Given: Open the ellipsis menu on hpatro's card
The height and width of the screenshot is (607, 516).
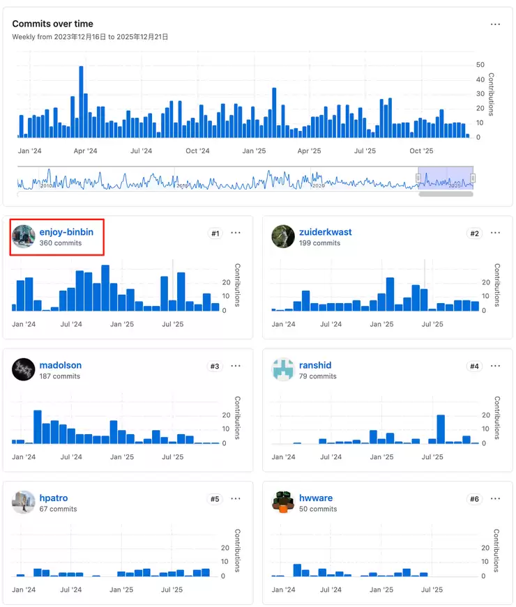Looking at the screenshot, I should (236, 499).
